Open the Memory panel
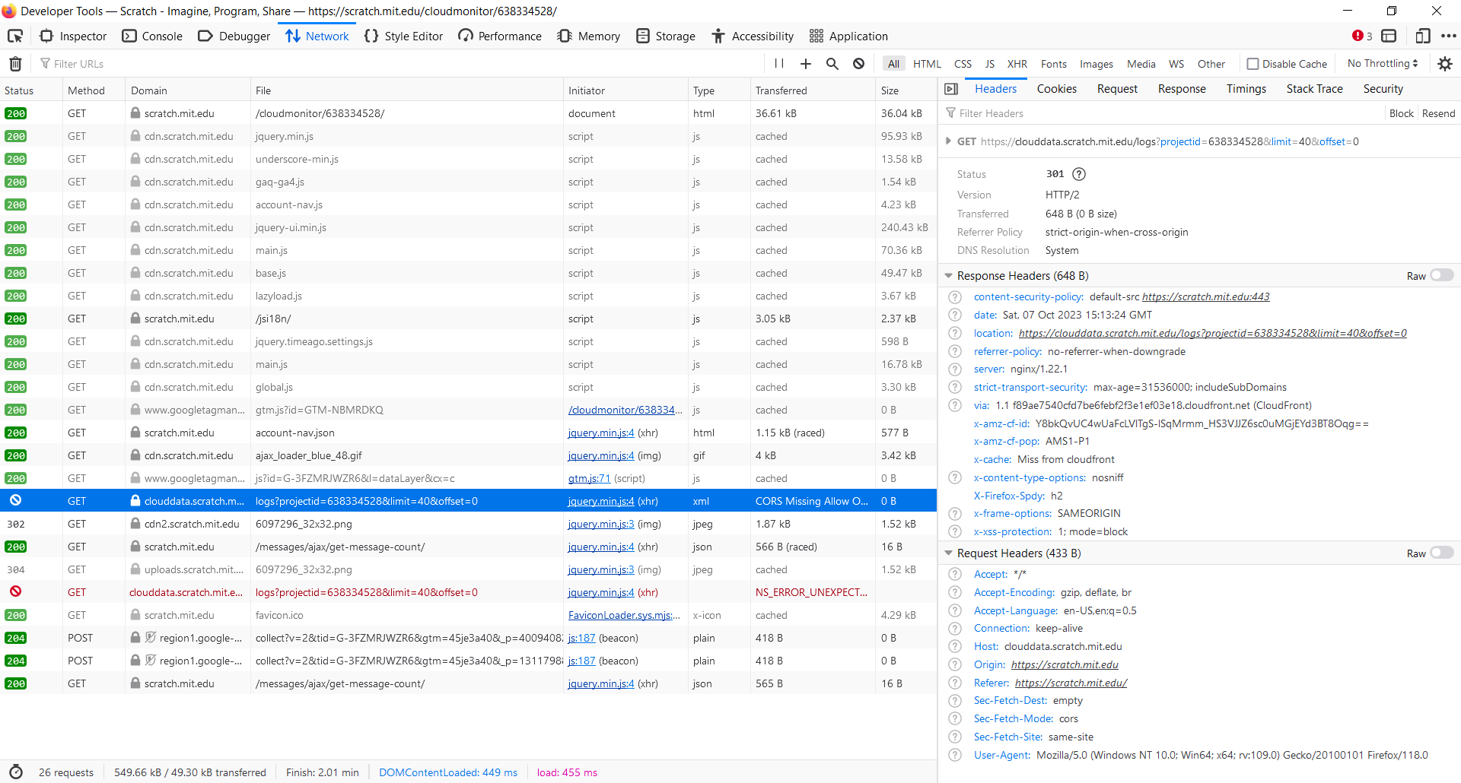The height and width of the screenshot is (783, 1461). (589, 36)
